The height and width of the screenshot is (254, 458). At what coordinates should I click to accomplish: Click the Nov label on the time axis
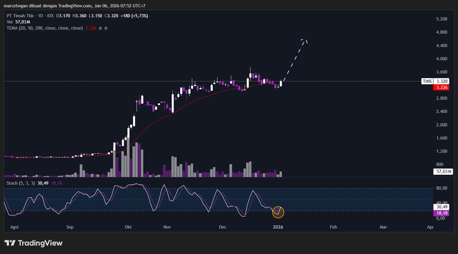[167, 227]
